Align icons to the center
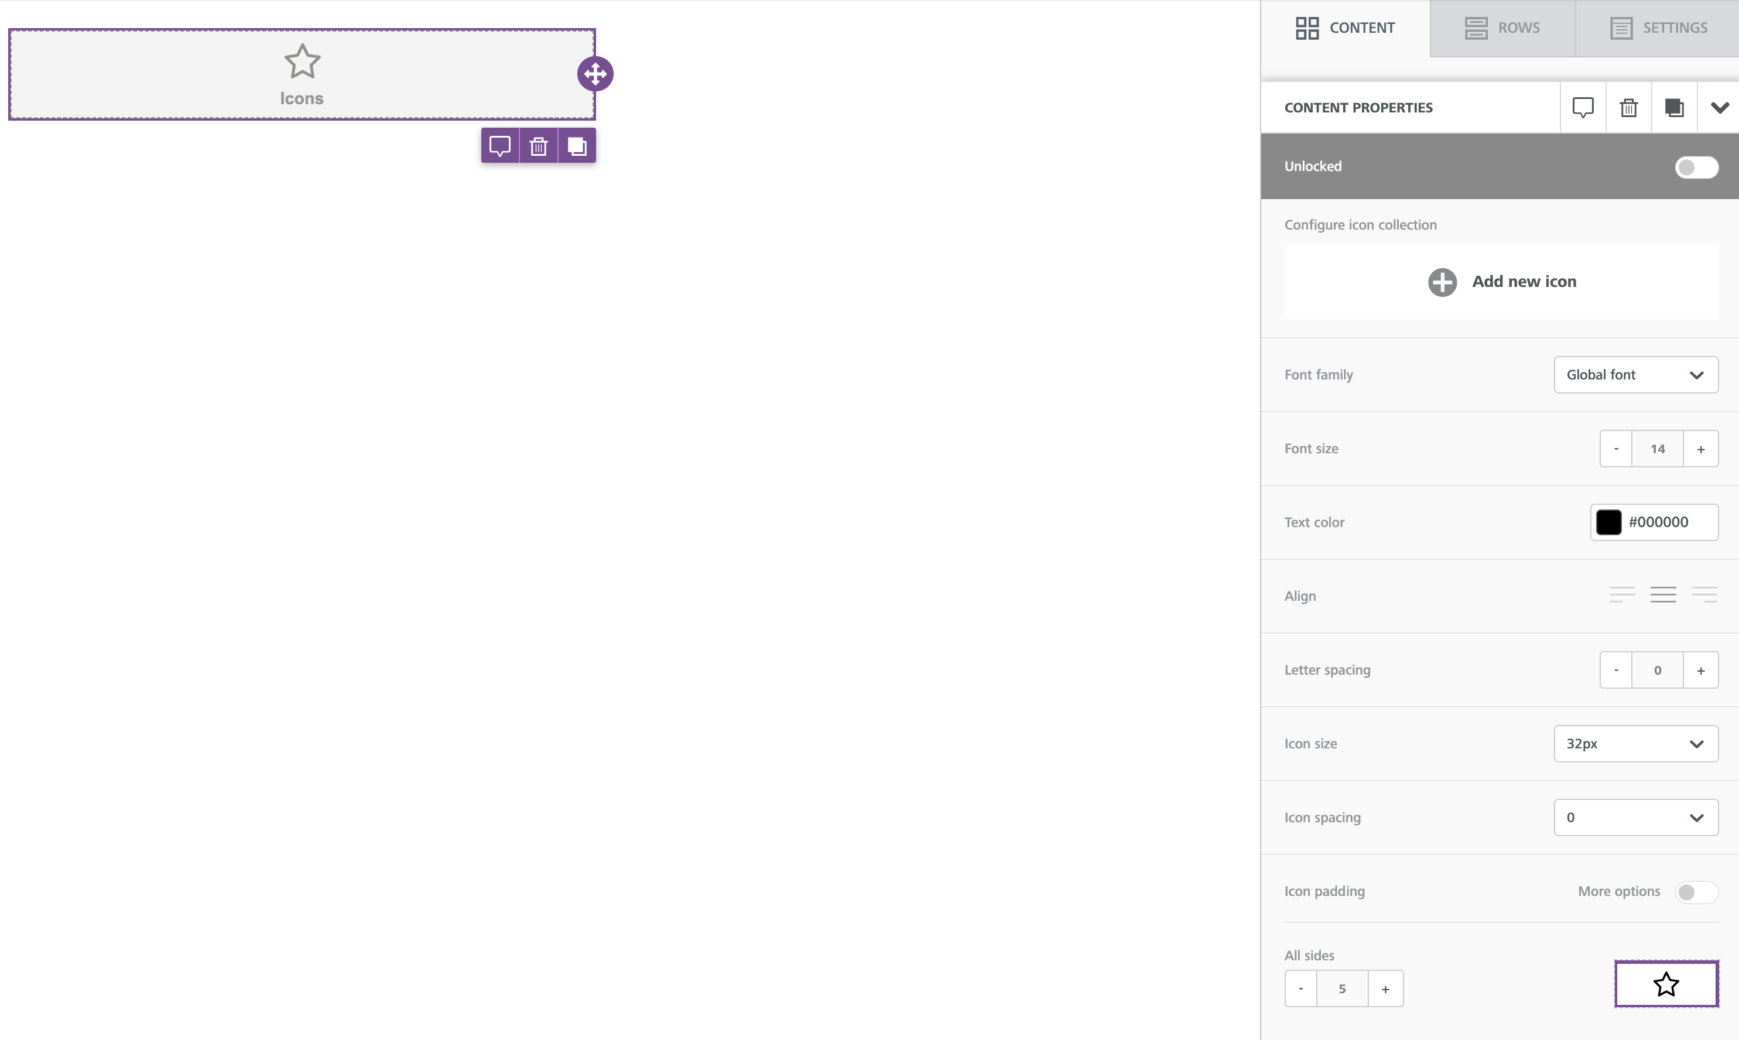The width and height of the screenshot is (1739, 1040). coord(1663,595)
